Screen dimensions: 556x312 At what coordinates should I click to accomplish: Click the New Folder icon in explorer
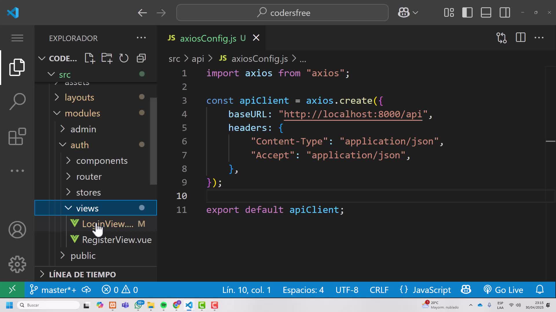tap(107, 58)
